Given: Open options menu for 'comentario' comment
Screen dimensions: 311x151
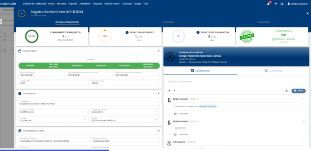Looking at the screenshot, I should pos(304,121).
